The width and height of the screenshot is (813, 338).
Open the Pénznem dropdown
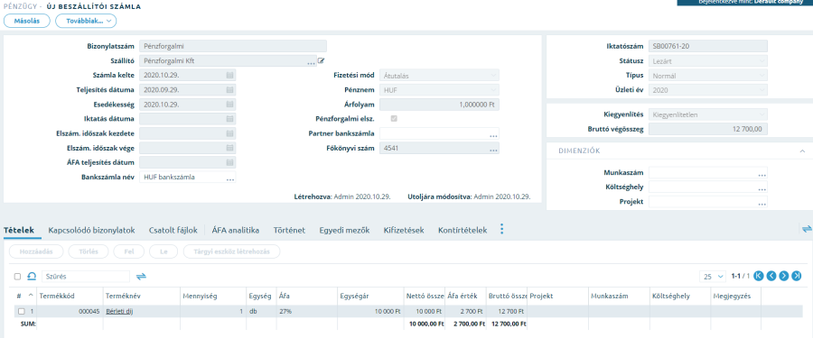click(x=440, y=89)
